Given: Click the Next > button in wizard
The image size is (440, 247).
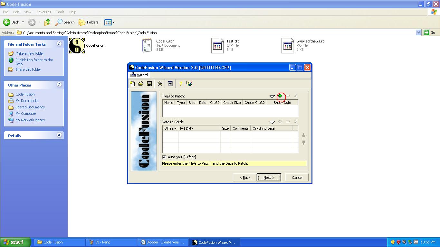Looking at the screenshot, I should 269,178.
